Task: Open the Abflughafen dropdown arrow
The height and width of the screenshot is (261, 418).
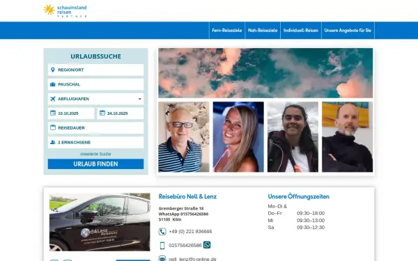Action: point(140,99)
